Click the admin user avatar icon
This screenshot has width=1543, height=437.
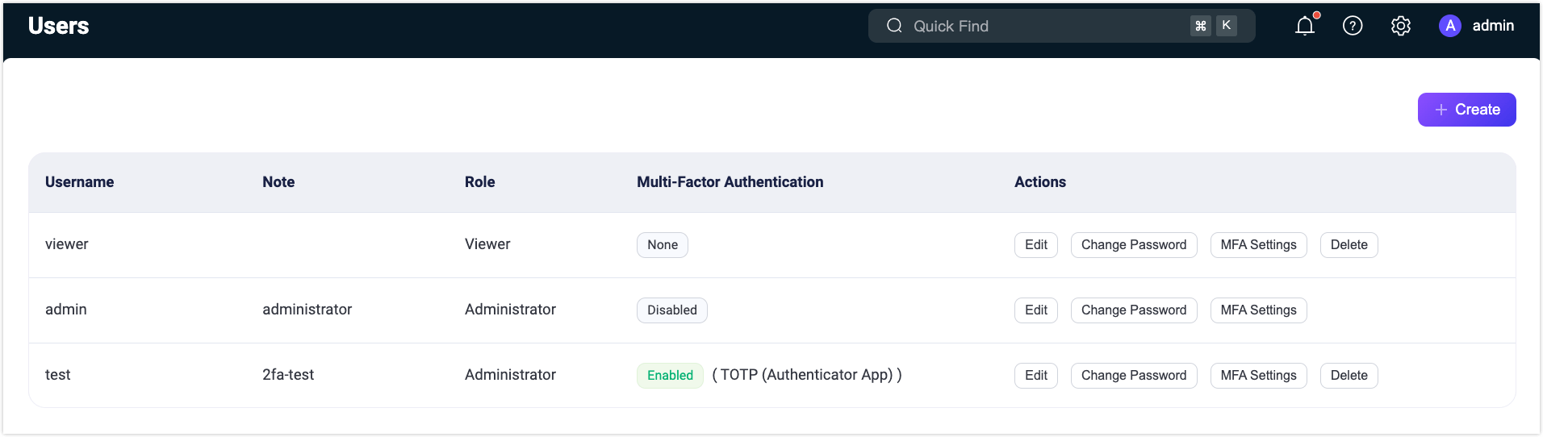(1449, 26)
